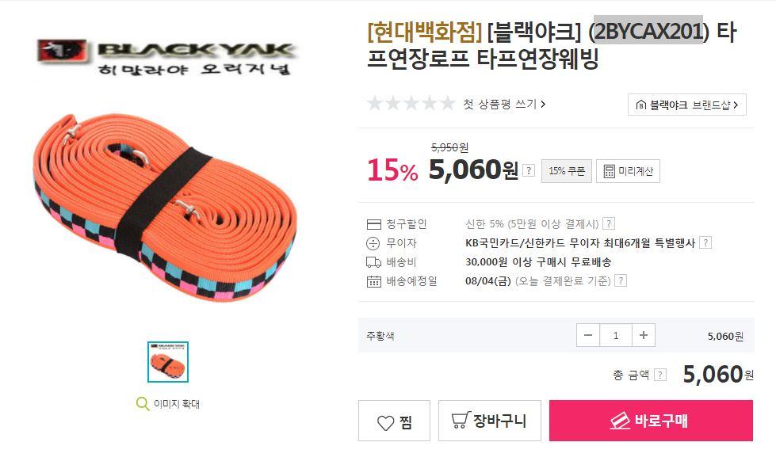Open help icon beside 청구할인 신한 5%
Viewport: 776px width, 465px height.
(x=610, y=223)
